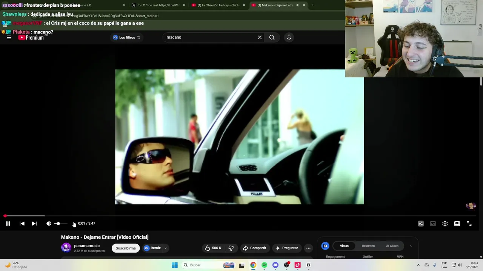483x271 pixels.
Task: Switch to the La Obsesión Factory tab
Action: tap(218, 5)
